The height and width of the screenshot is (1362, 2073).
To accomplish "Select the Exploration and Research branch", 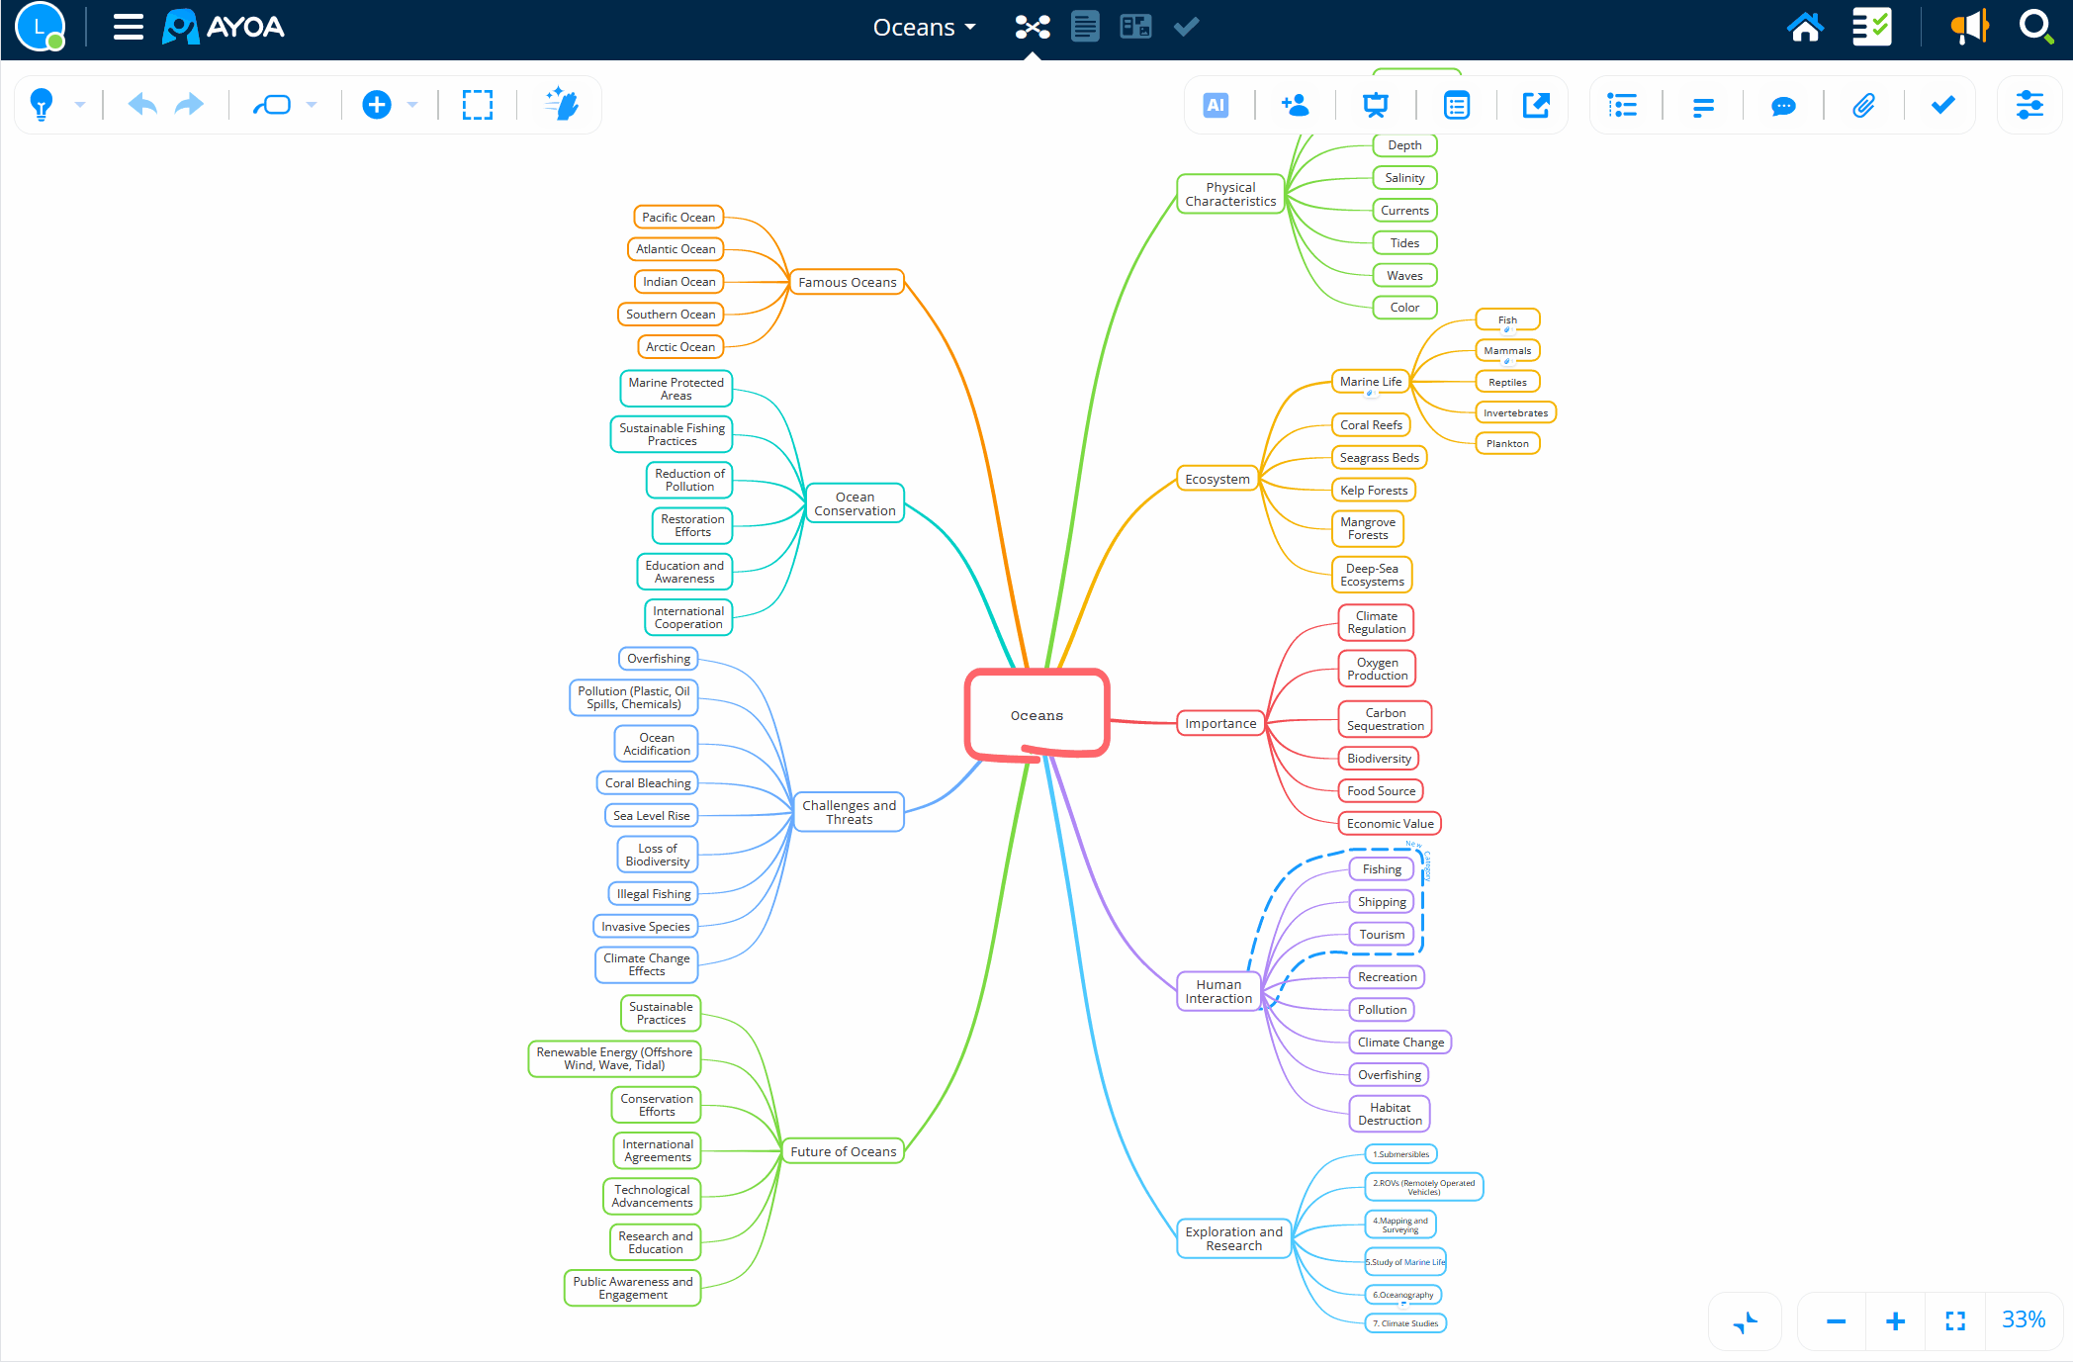I will [x=1233, y=1238].
